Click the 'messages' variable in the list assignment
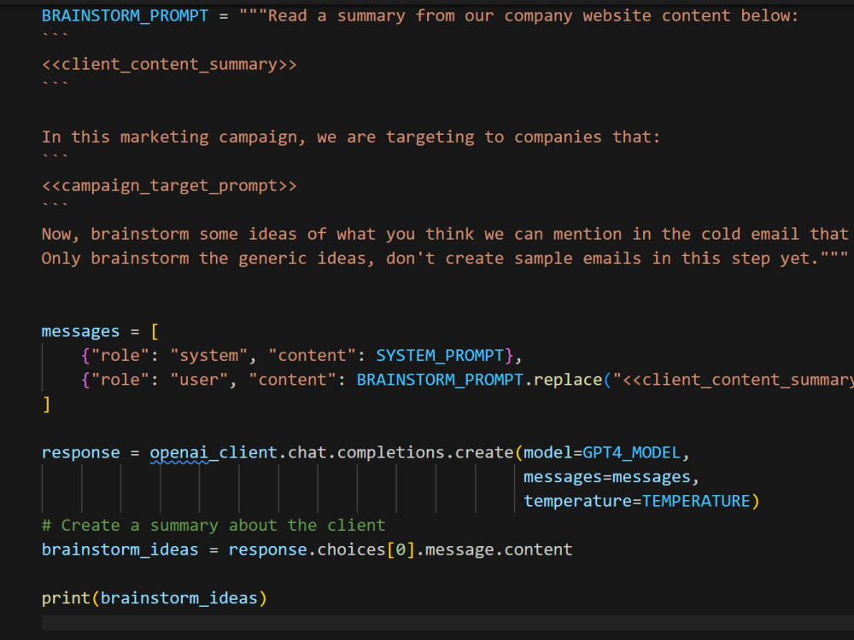Screen dimensions: 854x640 pos(80,331)
